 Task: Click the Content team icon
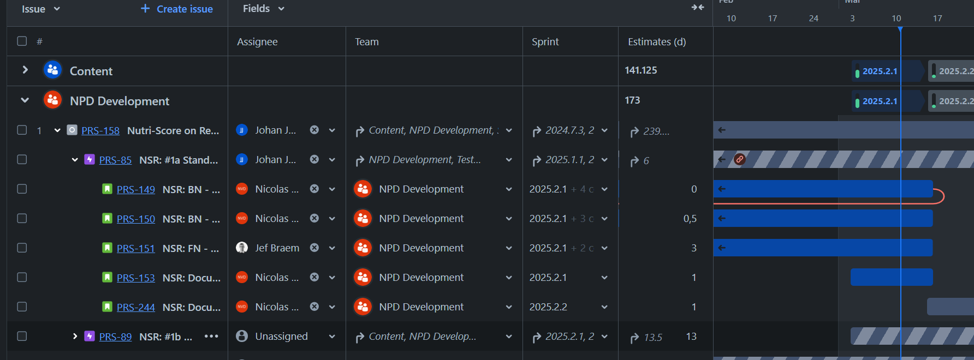click(x=52, y=70)
